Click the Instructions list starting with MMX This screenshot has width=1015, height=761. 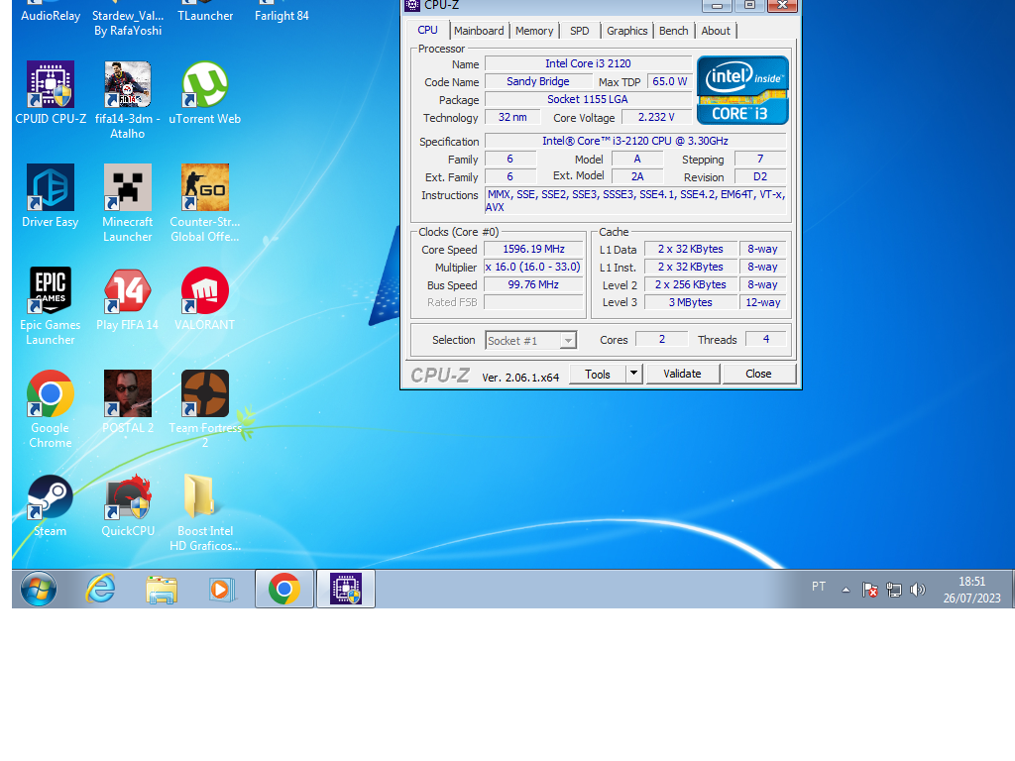(x=635, y=200)
